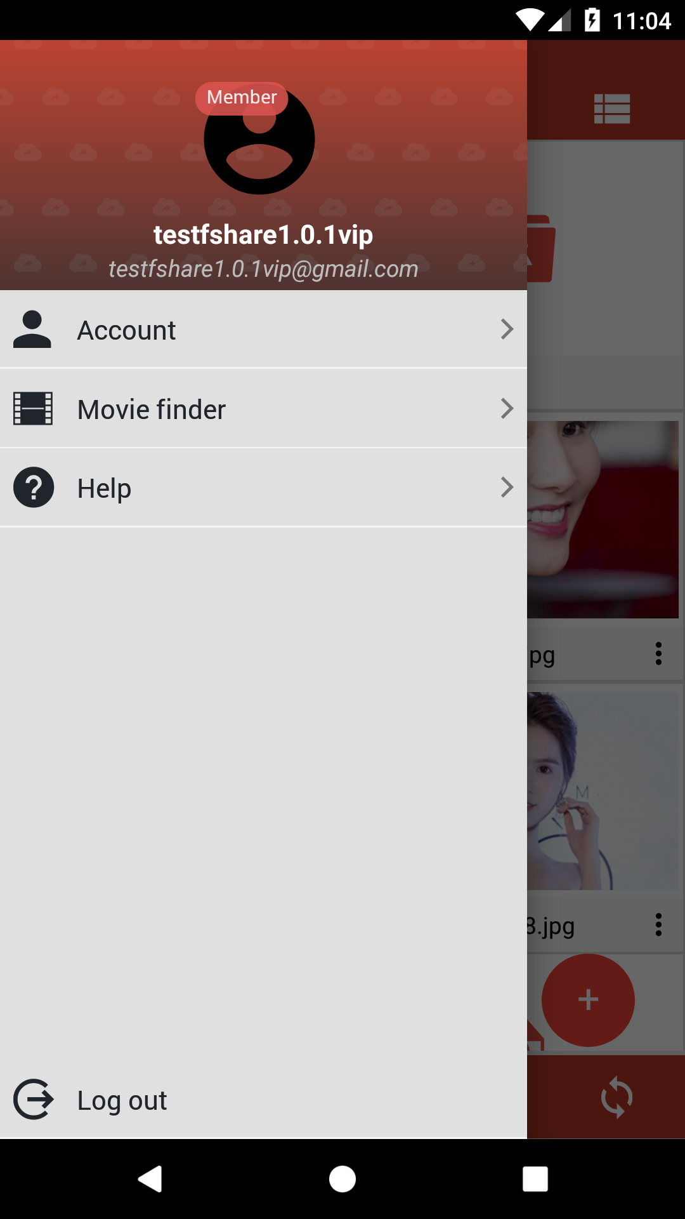
Task: Tap the cell signal icon in status bar
Action: point(560,20)
